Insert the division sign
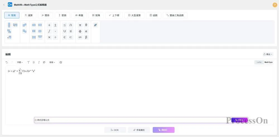279x137 pixels. (55, 37)
